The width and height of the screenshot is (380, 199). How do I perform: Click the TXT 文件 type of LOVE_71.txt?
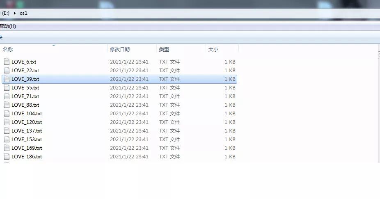tap(169, 96)
